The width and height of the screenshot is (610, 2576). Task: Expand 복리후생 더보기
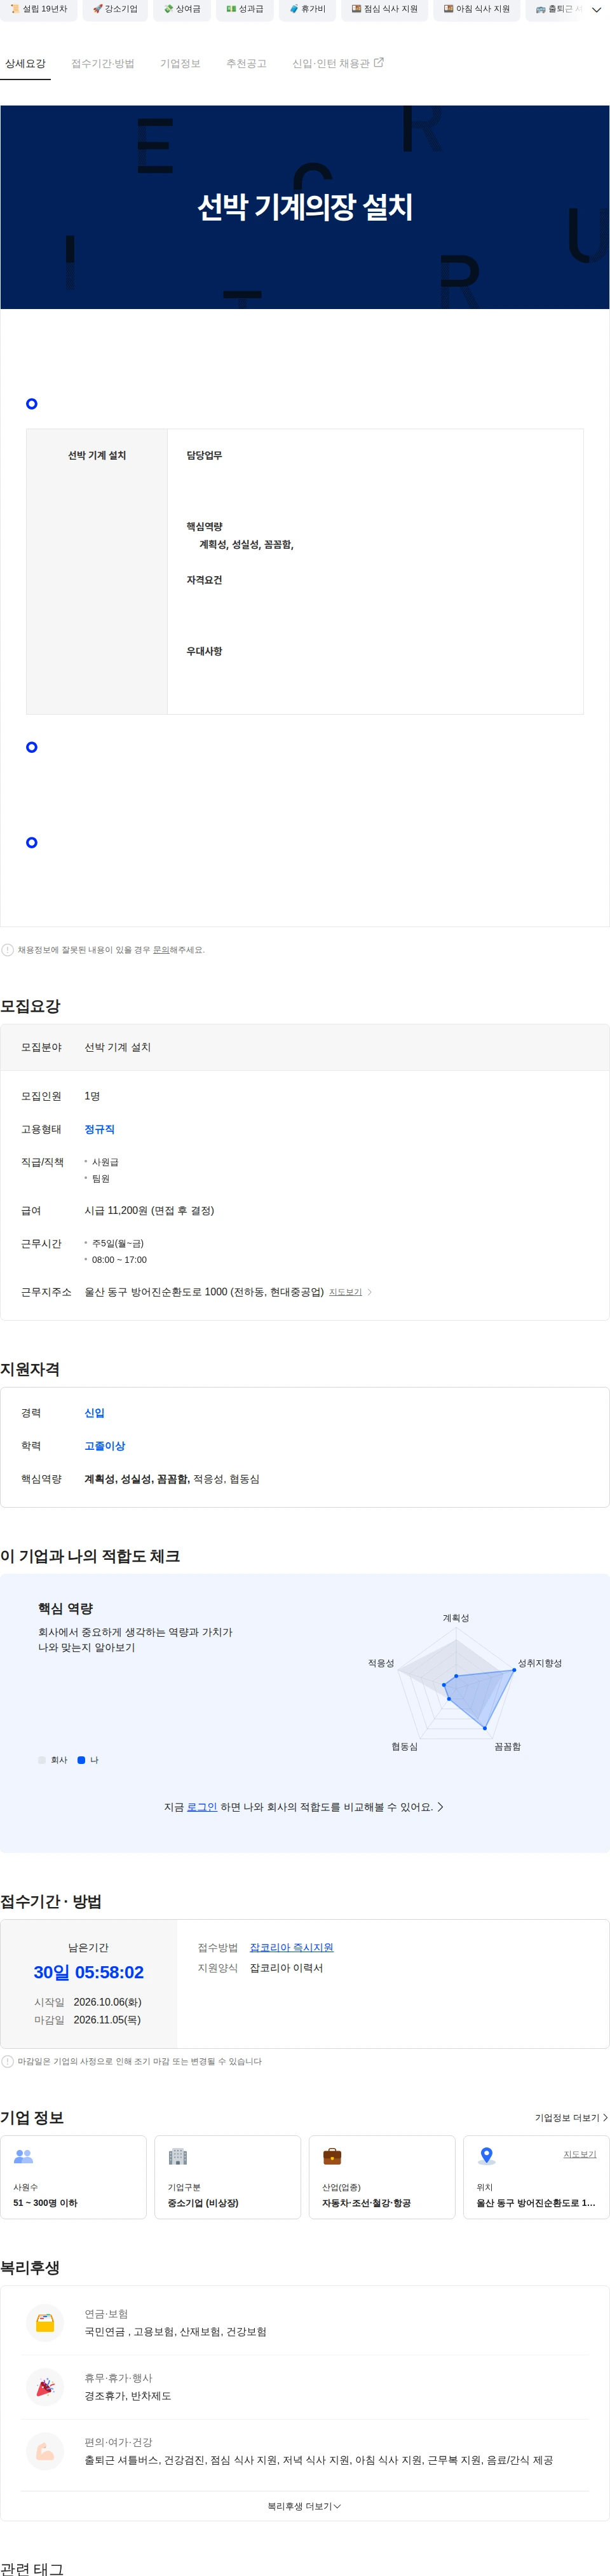(x=305, y=2506)
